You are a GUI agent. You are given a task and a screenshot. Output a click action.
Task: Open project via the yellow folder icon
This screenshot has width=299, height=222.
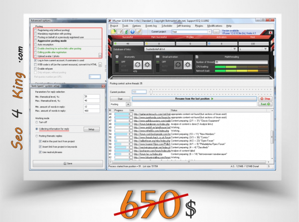coord(113,32)
